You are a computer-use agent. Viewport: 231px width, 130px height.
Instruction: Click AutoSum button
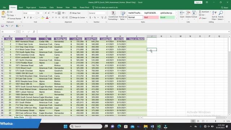tap(204, 12)
